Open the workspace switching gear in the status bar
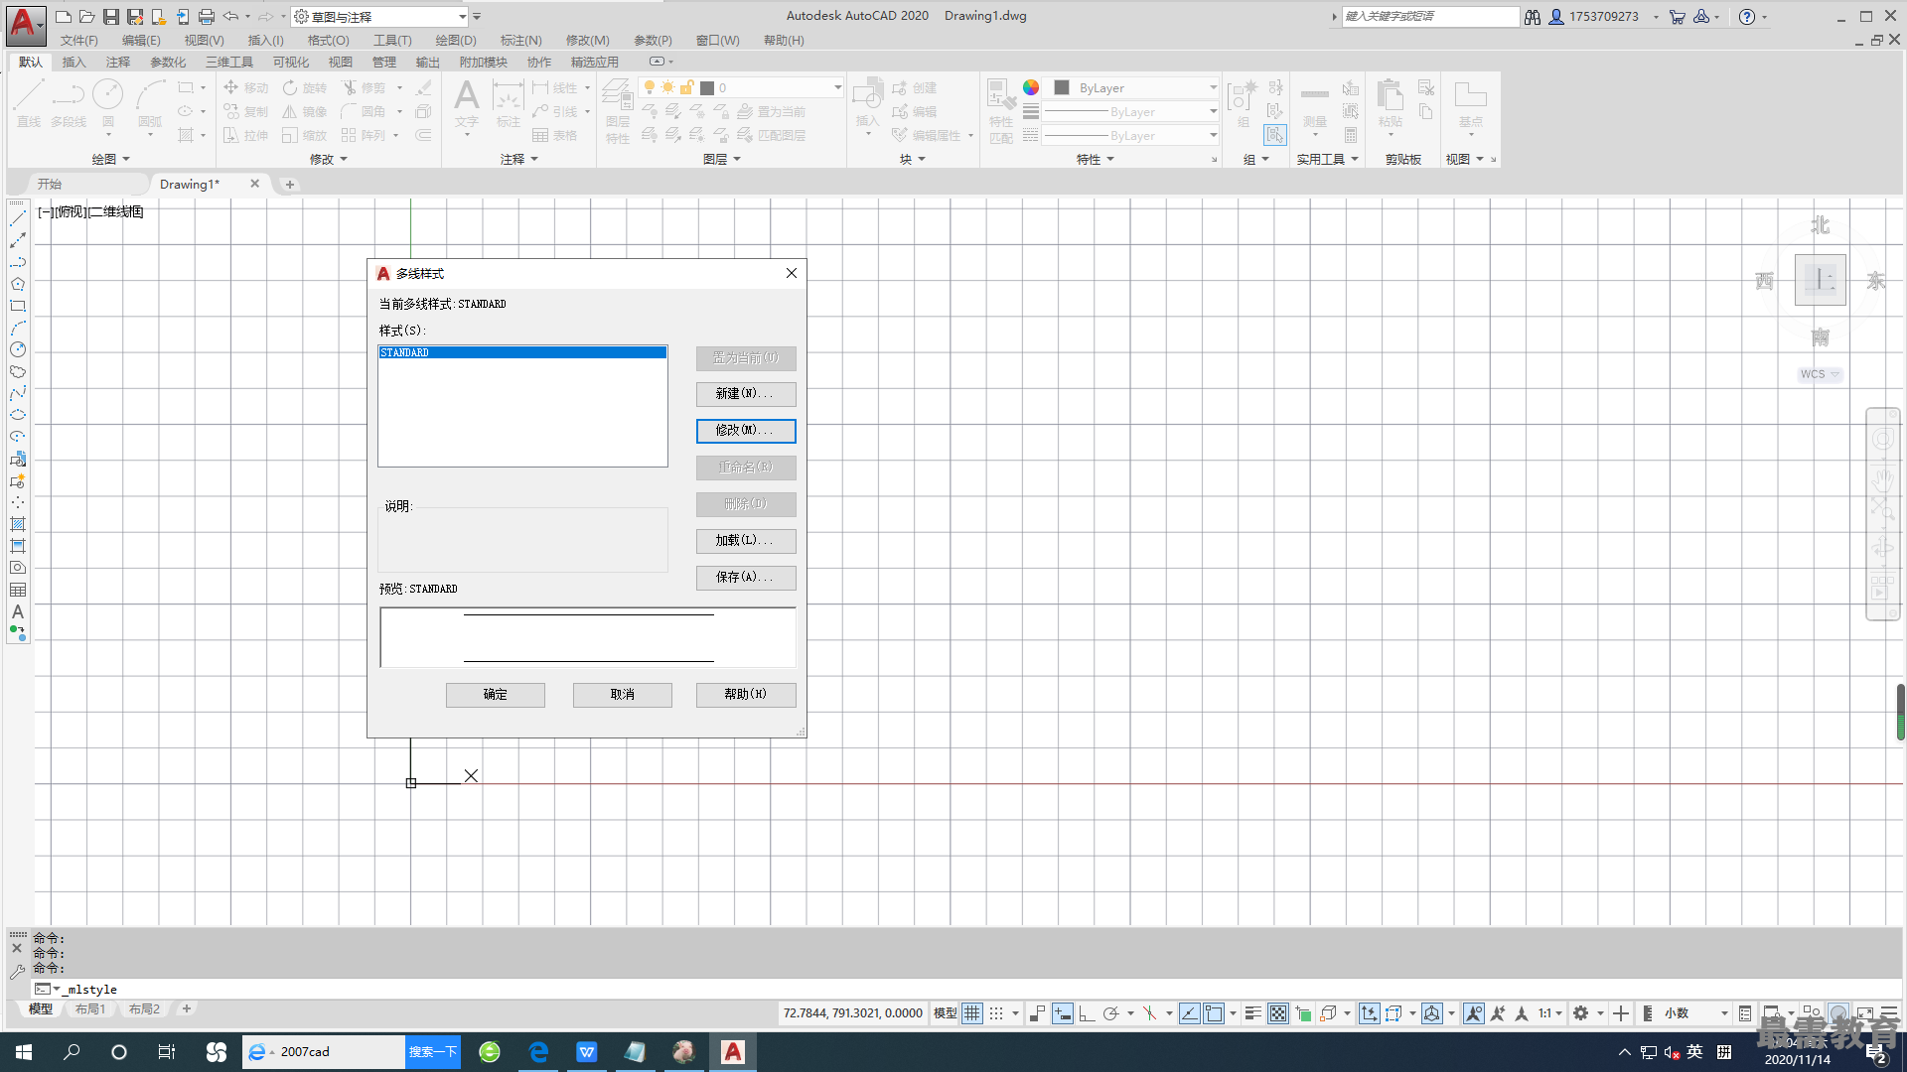The height and width of the screenshot is (1072, 1907). [1581, 1013]
